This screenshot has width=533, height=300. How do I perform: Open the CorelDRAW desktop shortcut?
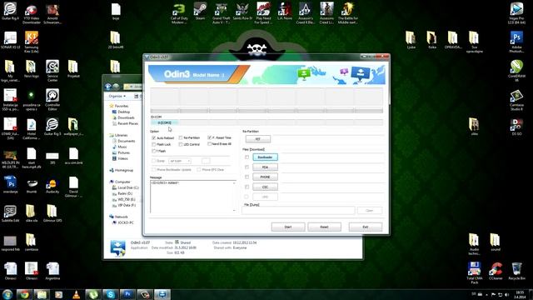tap(516, 71)
